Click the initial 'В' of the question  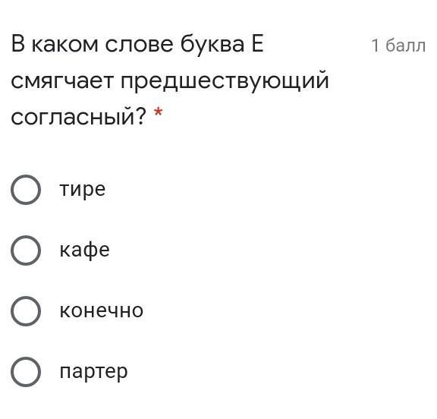tap(18, 44)
